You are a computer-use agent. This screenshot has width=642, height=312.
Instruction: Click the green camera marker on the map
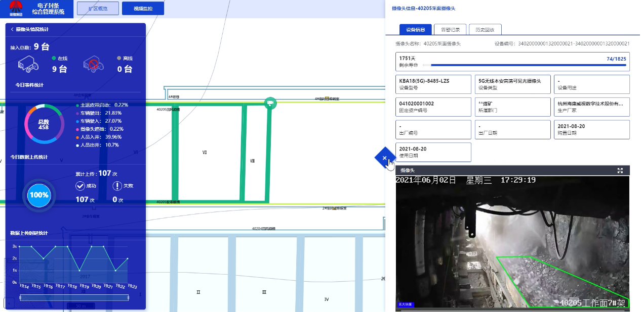pos(270,103)
